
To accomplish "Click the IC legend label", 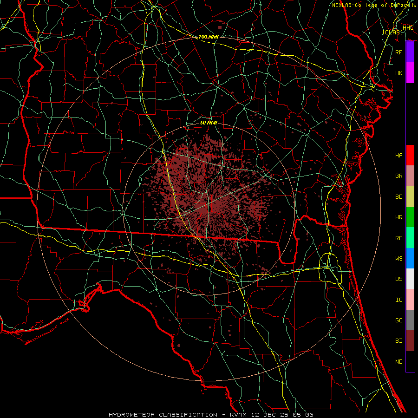I will [399, 300].
